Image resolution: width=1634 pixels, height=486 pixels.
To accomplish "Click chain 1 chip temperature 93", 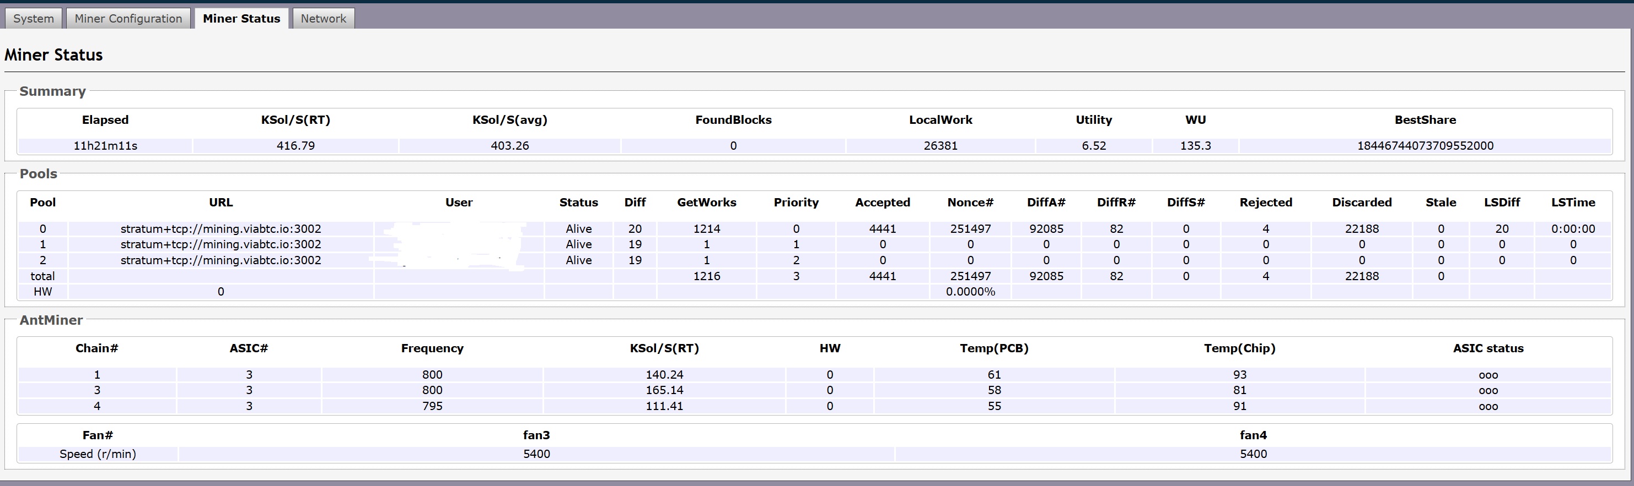I will click(1239, 374).
